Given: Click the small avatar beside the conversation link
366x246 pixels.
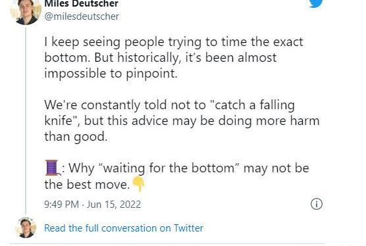Looking at the screenshot, I should pyautogui.click(x=26, y=228).
